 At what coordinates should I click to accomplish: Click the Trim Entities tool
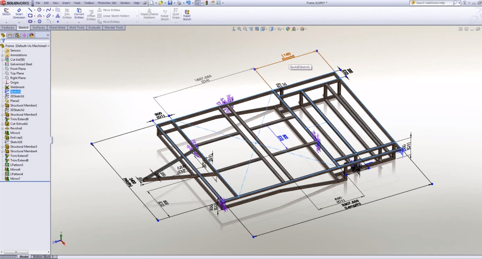pyautogui.click(x=67, y=13)
